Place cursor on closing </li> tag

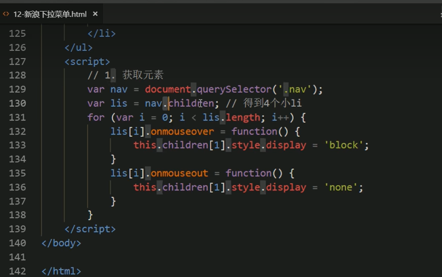pyautogui.click(x=102, y=34)
